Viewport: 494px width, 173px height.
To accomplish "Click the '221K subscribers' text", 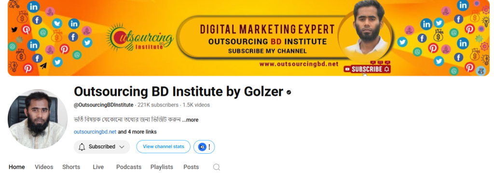I will (x=158, y=105).
